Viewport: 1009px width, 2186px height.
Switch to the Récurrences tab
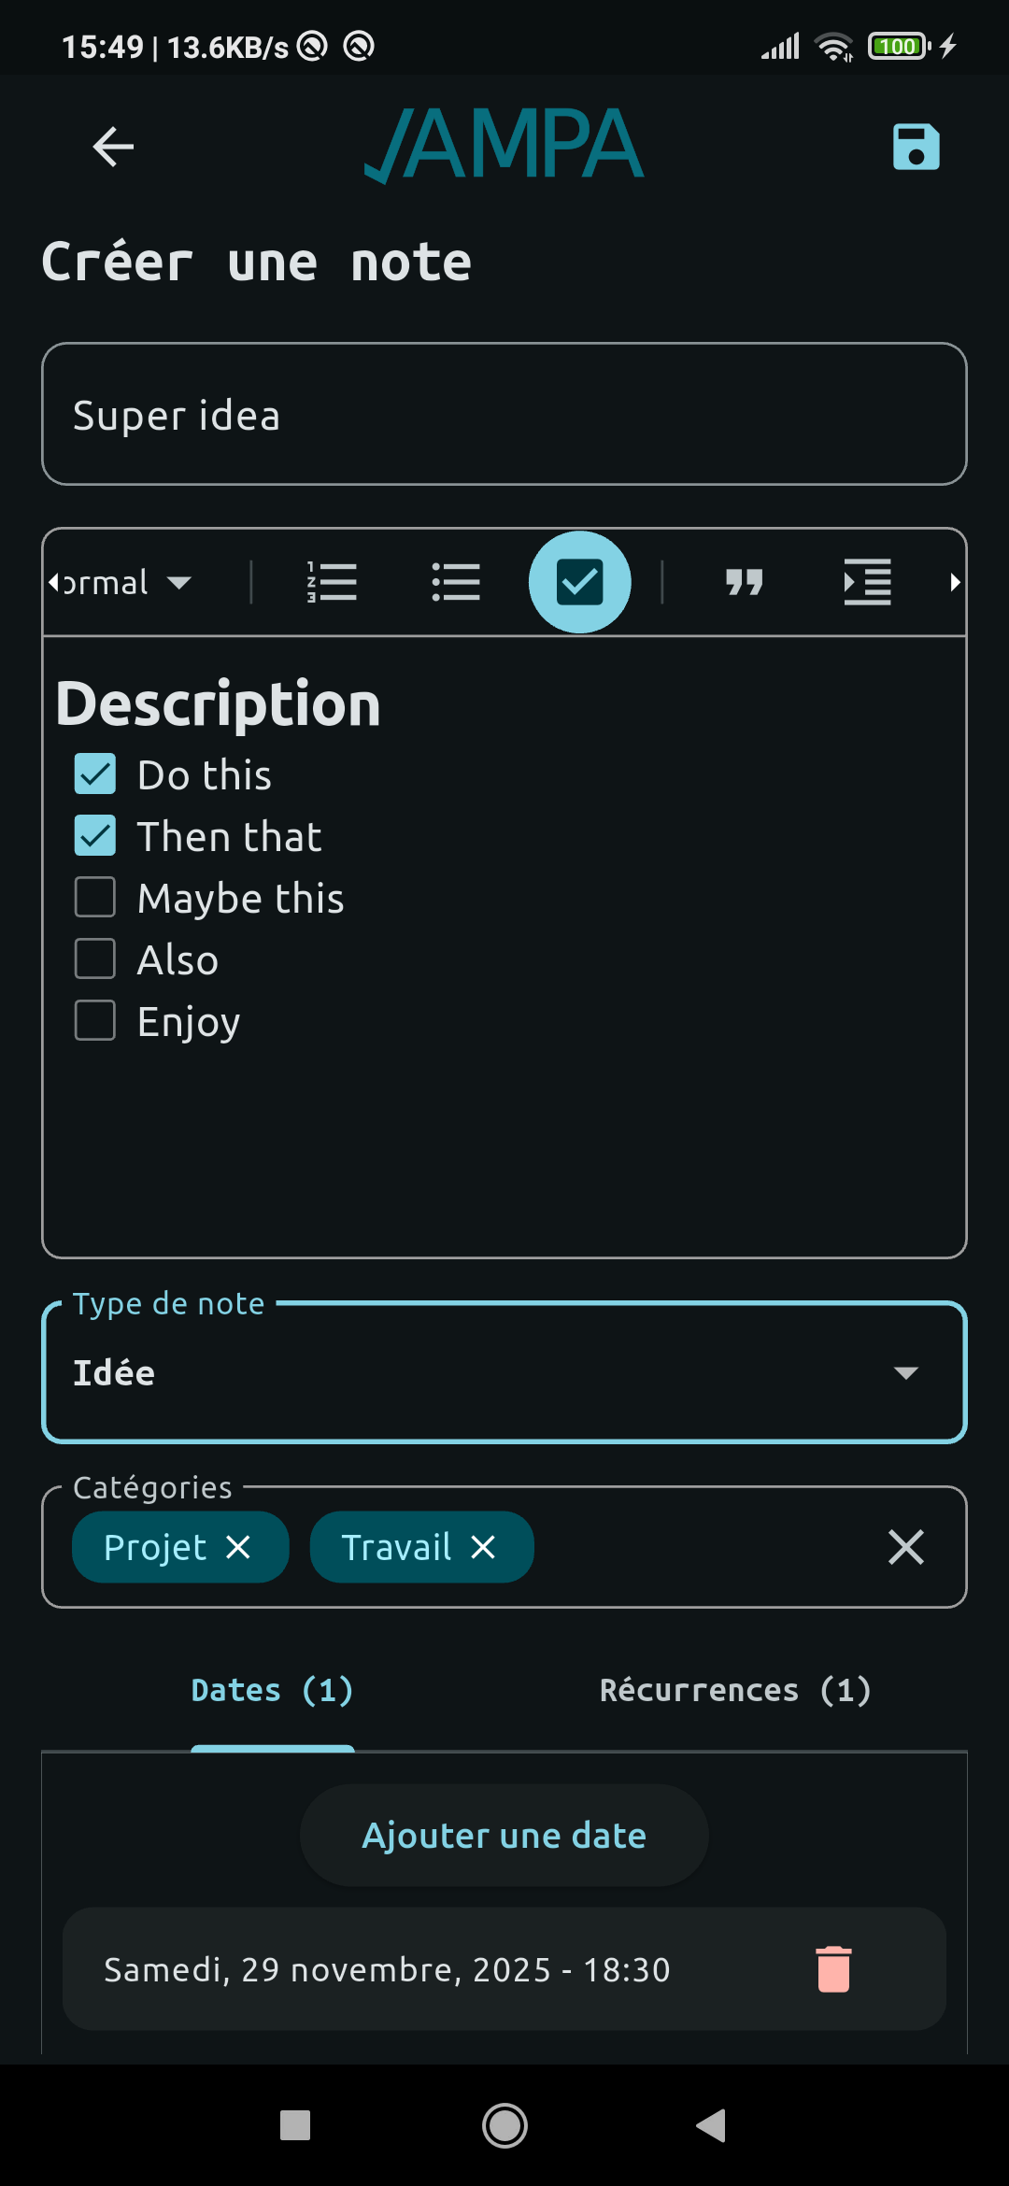tap(735, 1690)
